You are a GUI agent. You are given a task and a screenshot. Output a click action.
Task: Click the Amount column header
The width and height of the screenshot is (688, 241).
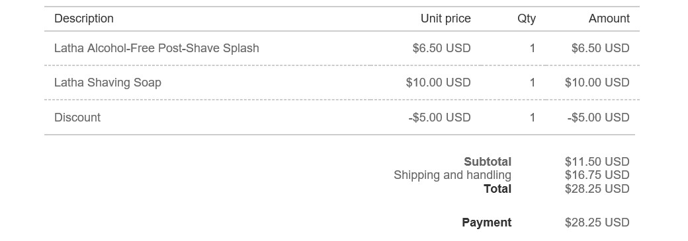click(x=609, y=19)
